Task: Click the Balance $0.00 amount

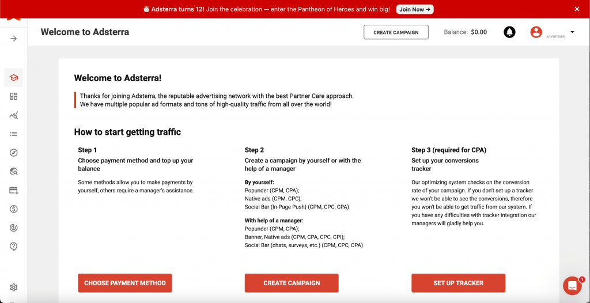Action: tap(479, 32)
